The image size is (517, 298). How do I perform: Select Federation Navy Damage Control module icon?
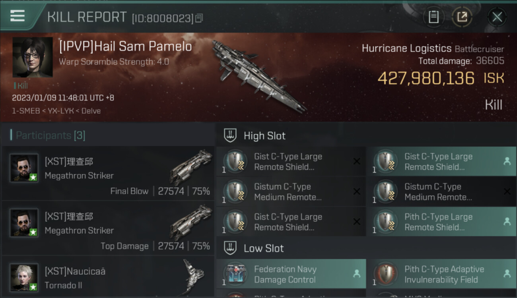pos(235,274)
